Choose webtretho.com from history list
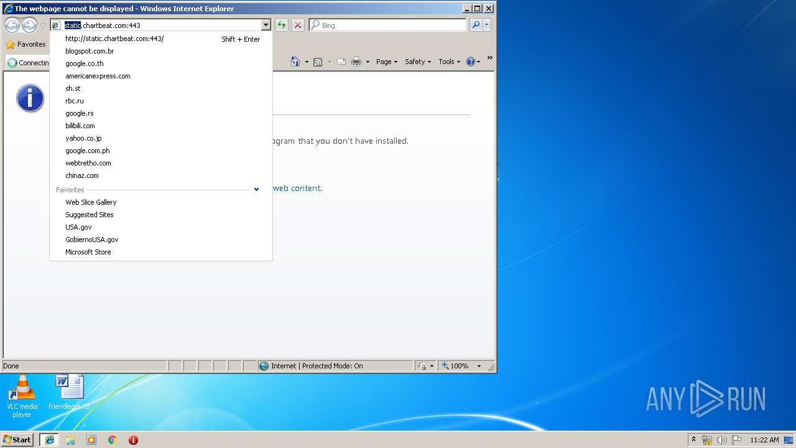 pos(161,163)
